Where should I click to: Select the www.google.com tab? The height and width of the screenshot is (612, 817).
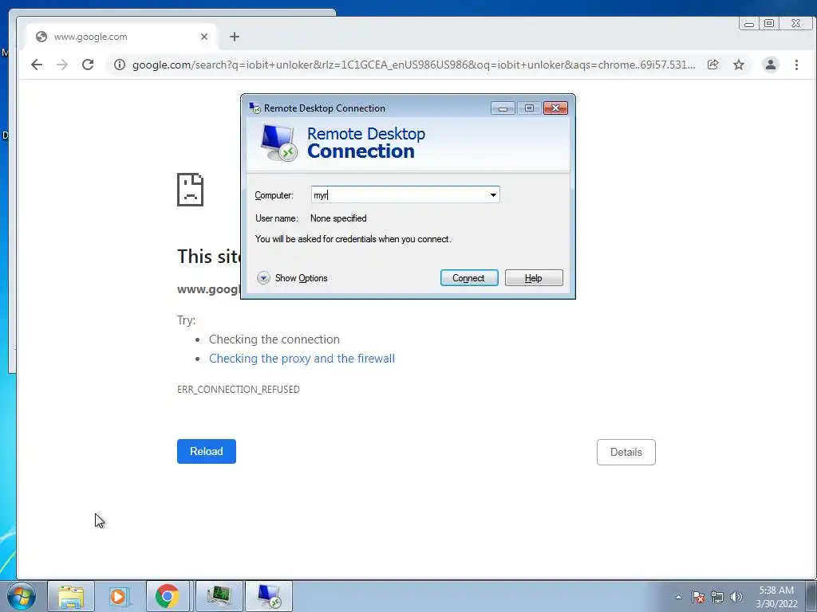(122, 37)
